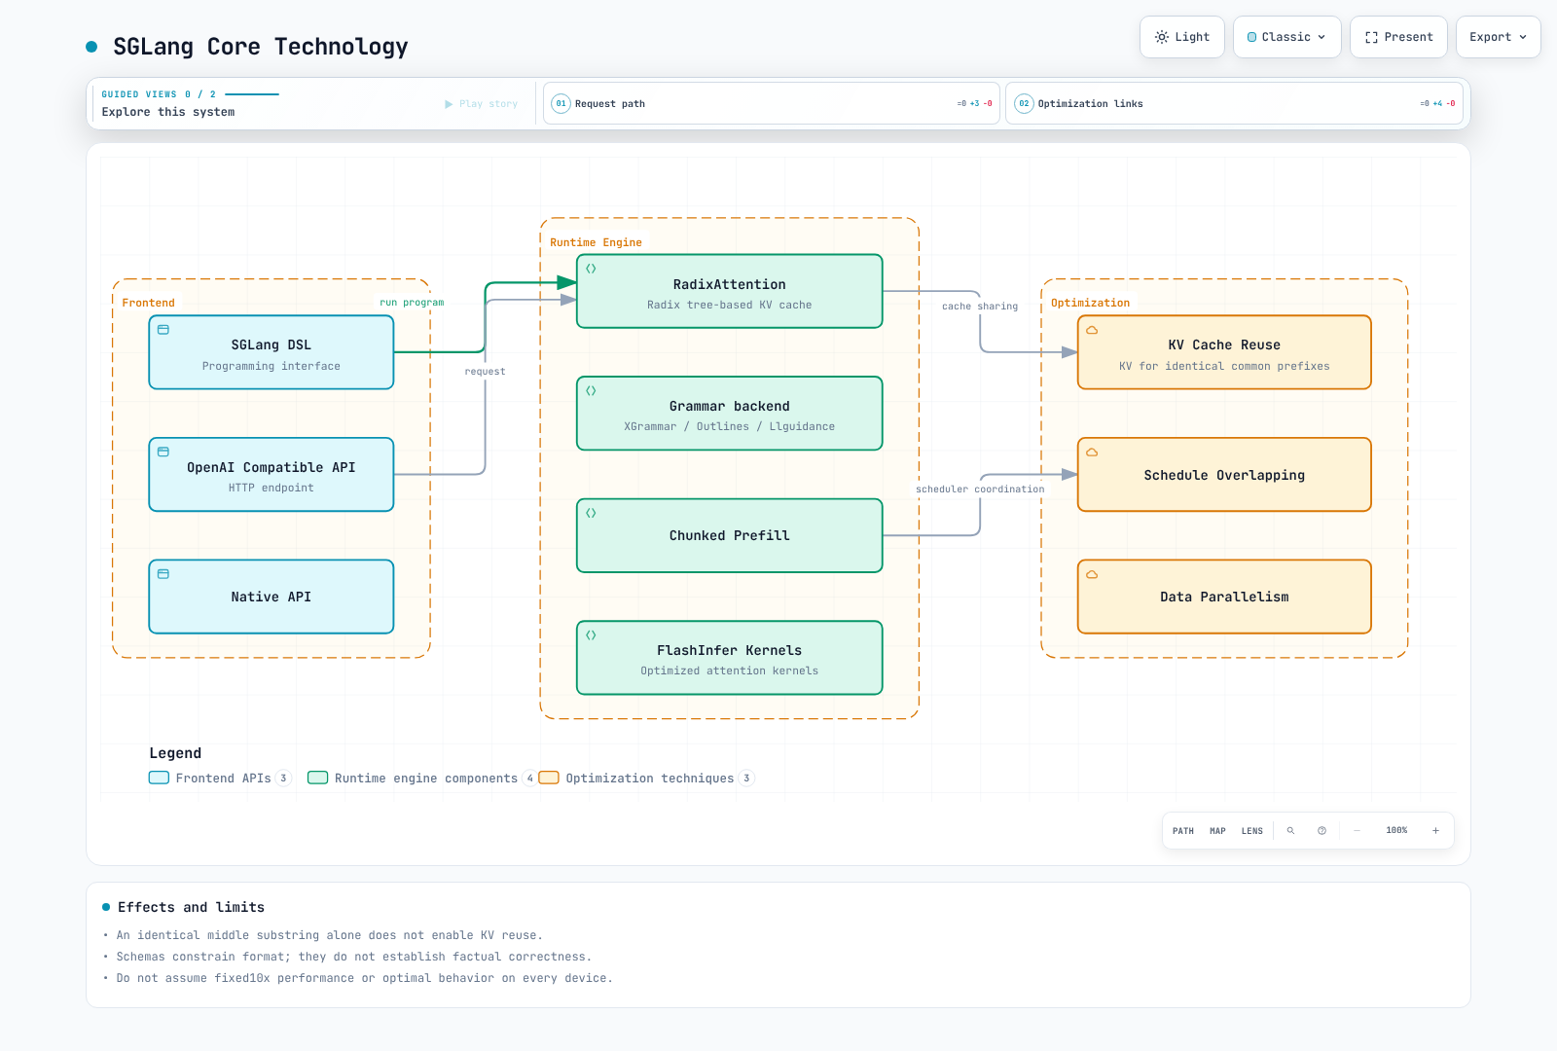The width and height of the screenshot is (1557, 1051).
Task: Click the cloud icon on Data Parallelism node
Action: [x=1092, y=574]
